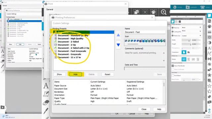Switch to the LIBRARY tab
212x119 pixels.
click(x=191, y=7)
